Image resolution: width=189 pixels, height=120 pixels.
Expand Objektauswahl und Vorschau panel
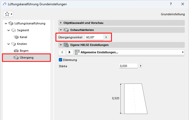(61, 23)
